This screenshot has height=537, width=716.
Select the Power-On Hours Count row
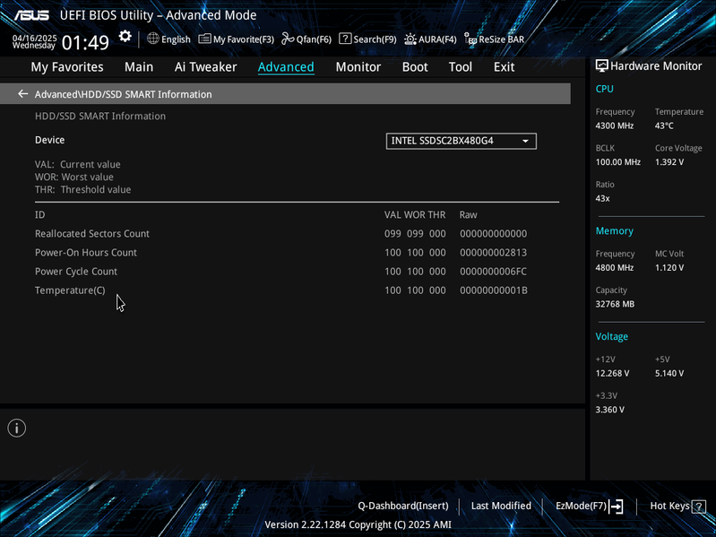297,253
